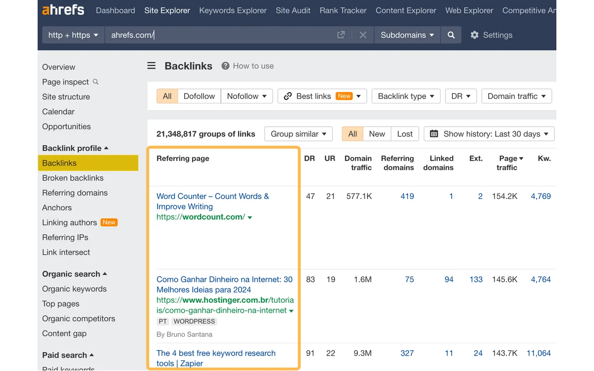Select the Dofollow filter

click(x=199, y=96)
